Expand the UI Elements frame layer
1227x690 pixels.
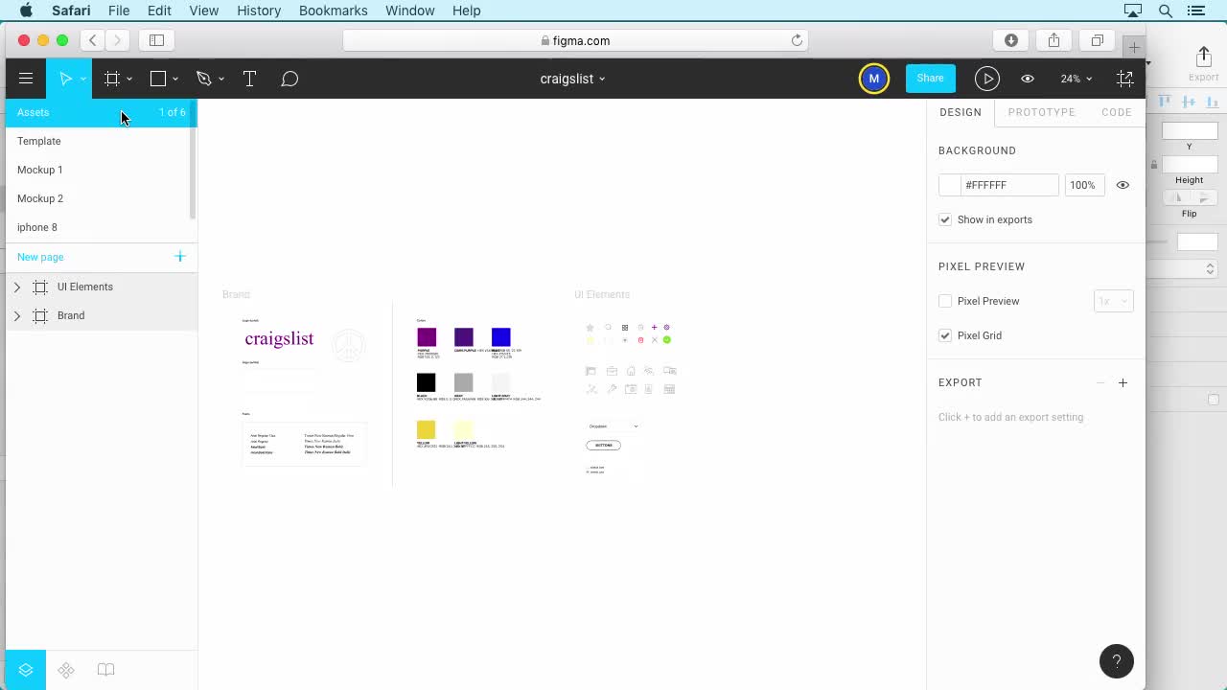16,287
